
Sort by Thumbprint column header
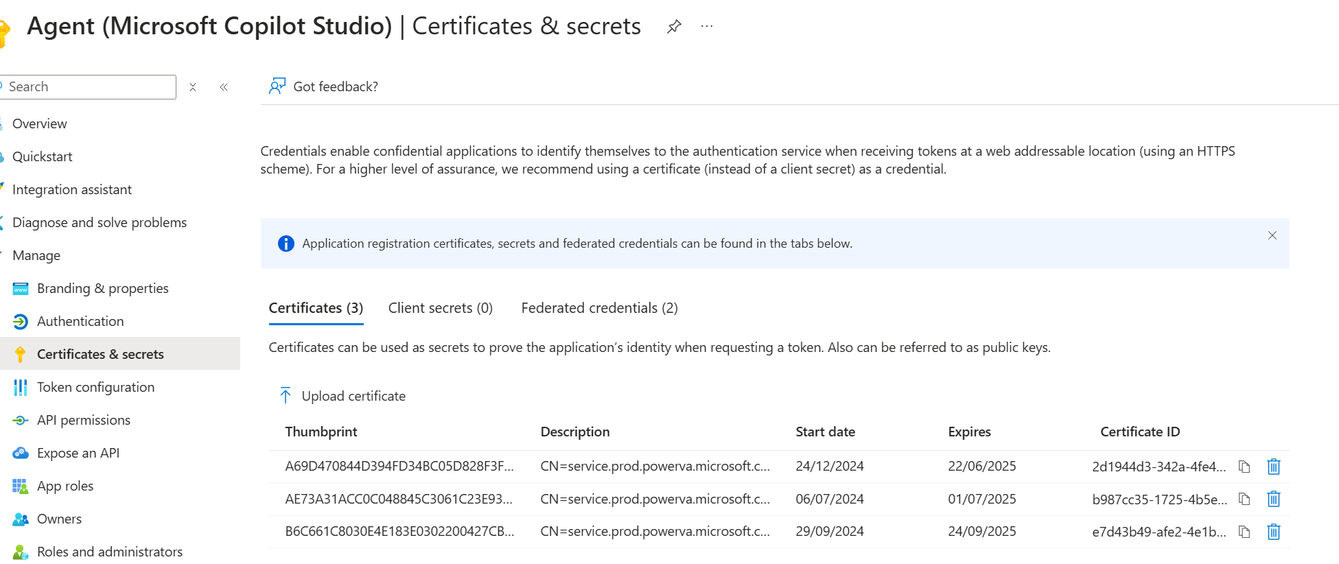(321, 432)
